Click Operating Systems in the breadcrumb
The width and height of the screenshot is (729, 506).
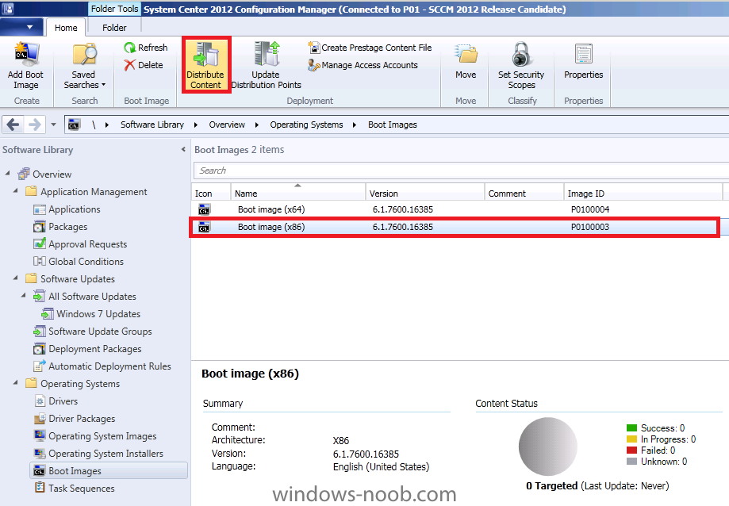tap(306, 125)
